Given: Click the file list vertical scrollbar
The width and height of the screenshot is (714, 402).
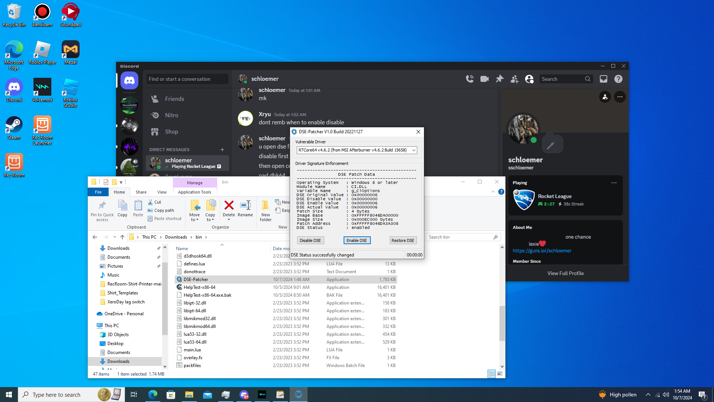Looking at the screenshot, I should [x=502, y=323].
